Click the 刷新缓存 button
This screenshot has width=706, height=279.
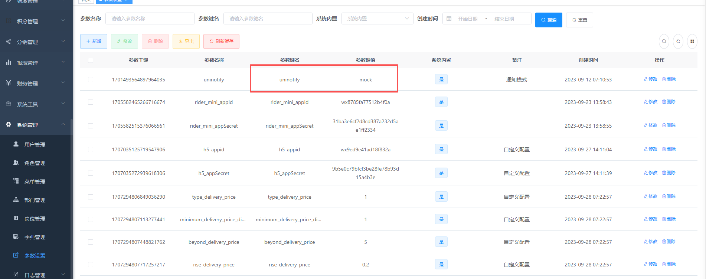[x=221, y=41]
